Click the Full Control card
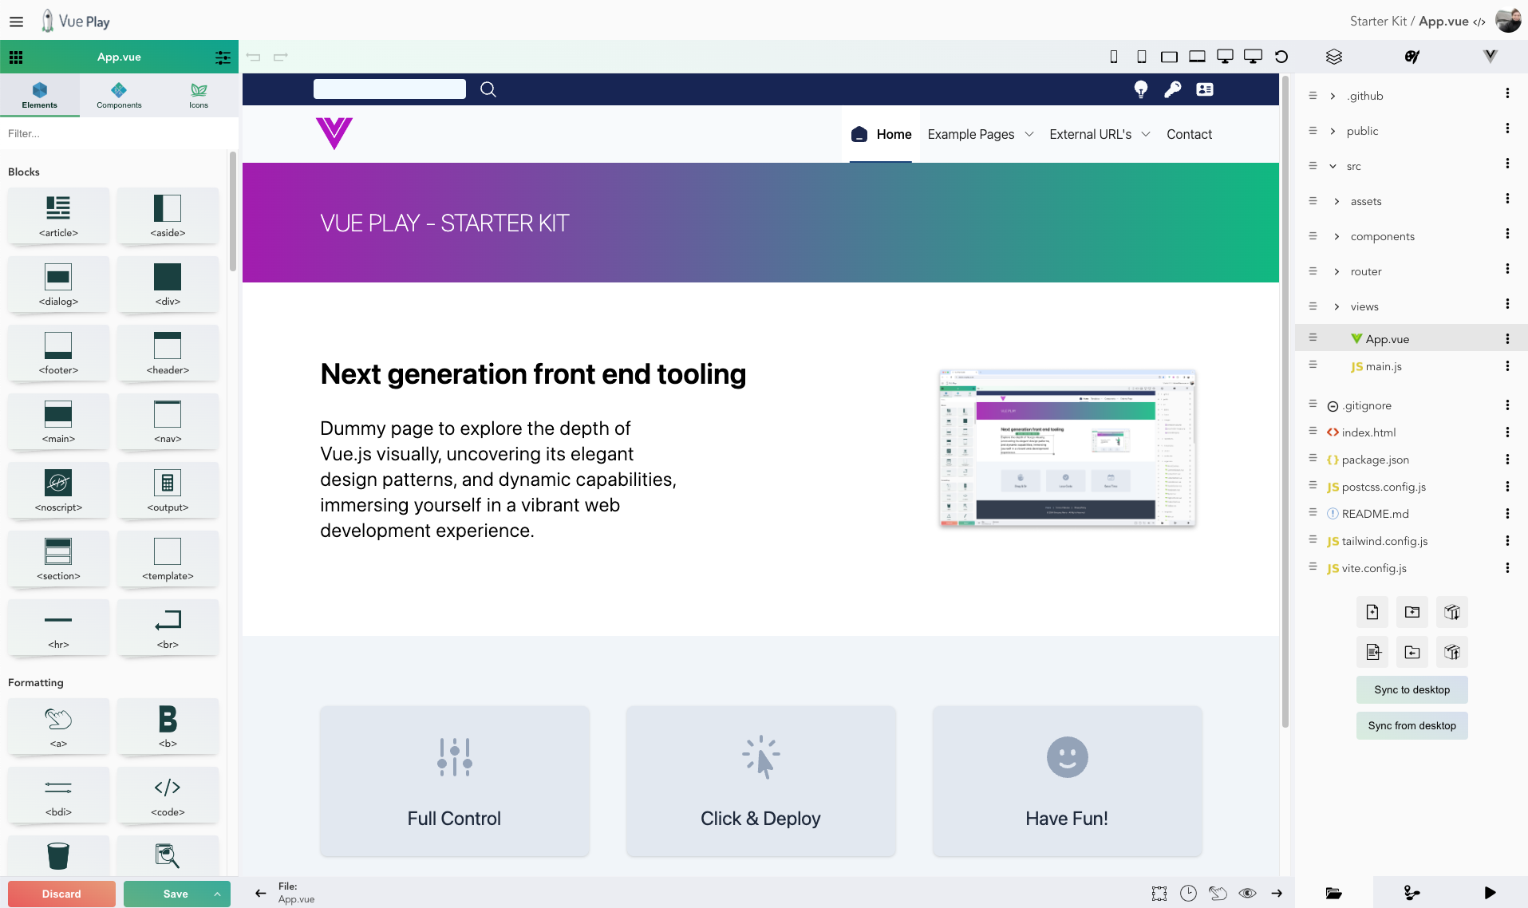 pyautogui.click(x=455, y=780)
